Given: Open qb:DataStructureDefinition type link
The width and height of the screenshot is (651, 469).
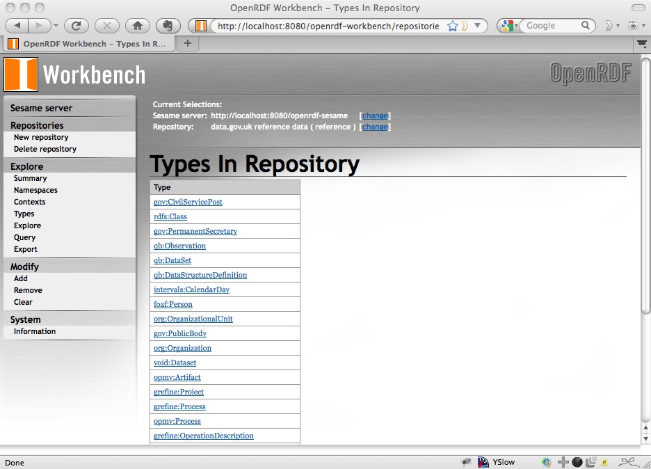Looking at the screenshot, I should [200, 275].
